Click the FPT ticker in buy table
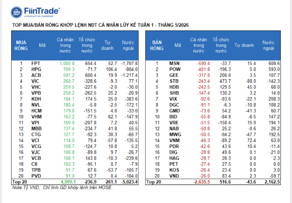Screen dimensions: 292x203 (x=36, y=63)
